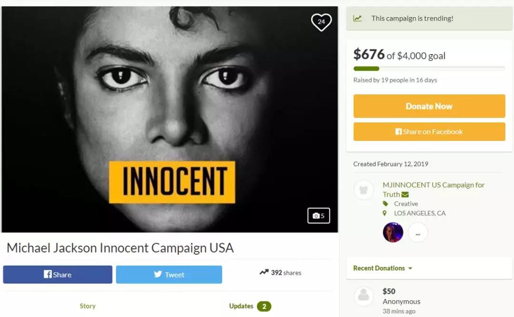Screen dimensions: 514x317
Task: Click the ellipsis circle for more members
Action: click(x=417, y=232)
